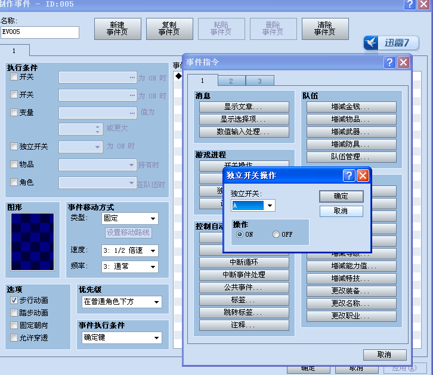Click 取消 at bottom of 事件指令 window
Screen dimensions: 433x375
click(385, 355)
